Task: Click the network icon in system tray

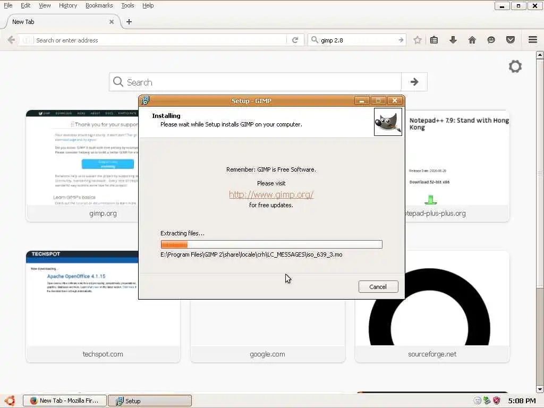Action: (487, 401)
